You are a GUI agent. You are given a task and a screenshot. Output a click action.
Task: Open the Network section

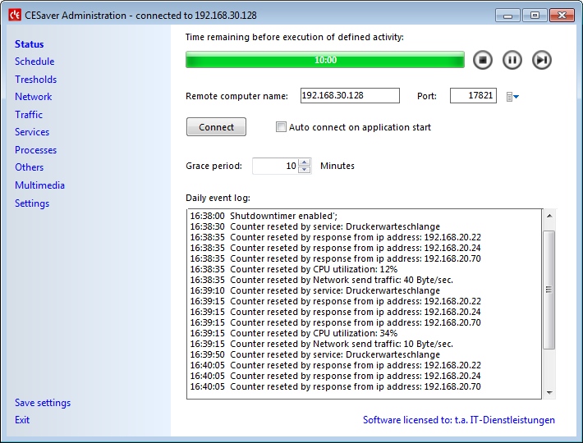tap(34, 97)
